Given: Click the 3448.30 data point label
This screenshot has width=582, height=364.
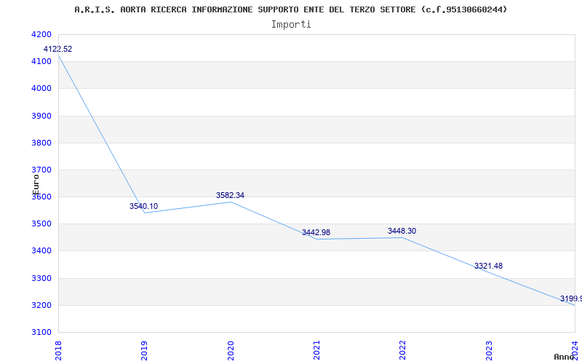Looking at the screenshot, I should click(402, 231).
